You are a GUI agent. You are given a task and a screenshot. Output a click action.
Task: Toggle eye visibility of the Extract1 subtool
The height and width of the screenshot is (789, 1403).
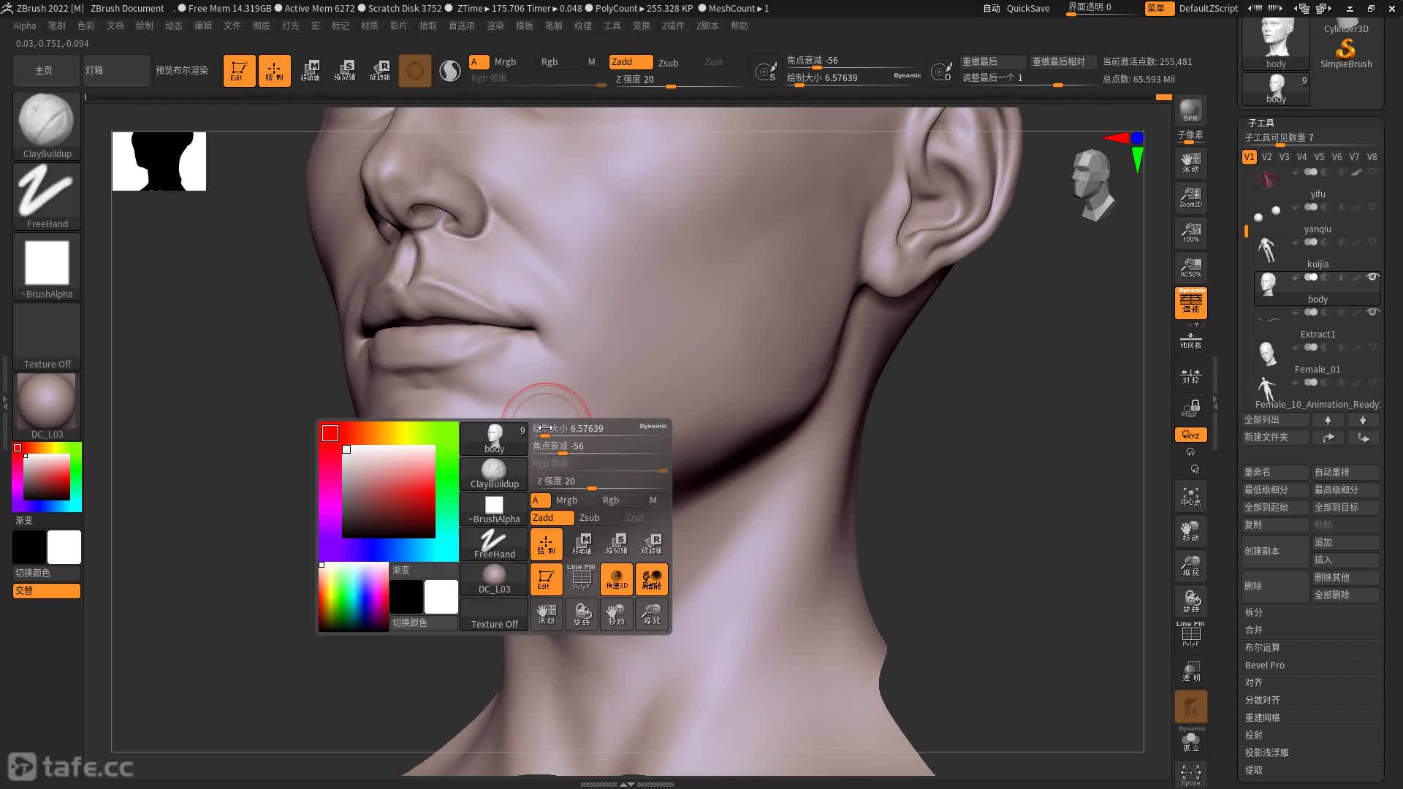coord(1372,312)
